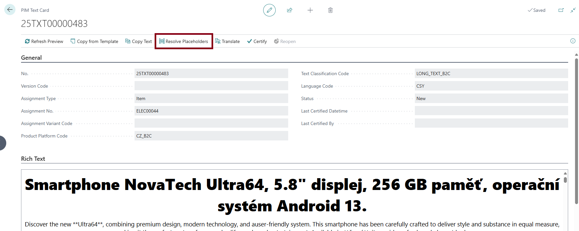
Task: Click the Translate action
Action: click(x=227, y=41)
